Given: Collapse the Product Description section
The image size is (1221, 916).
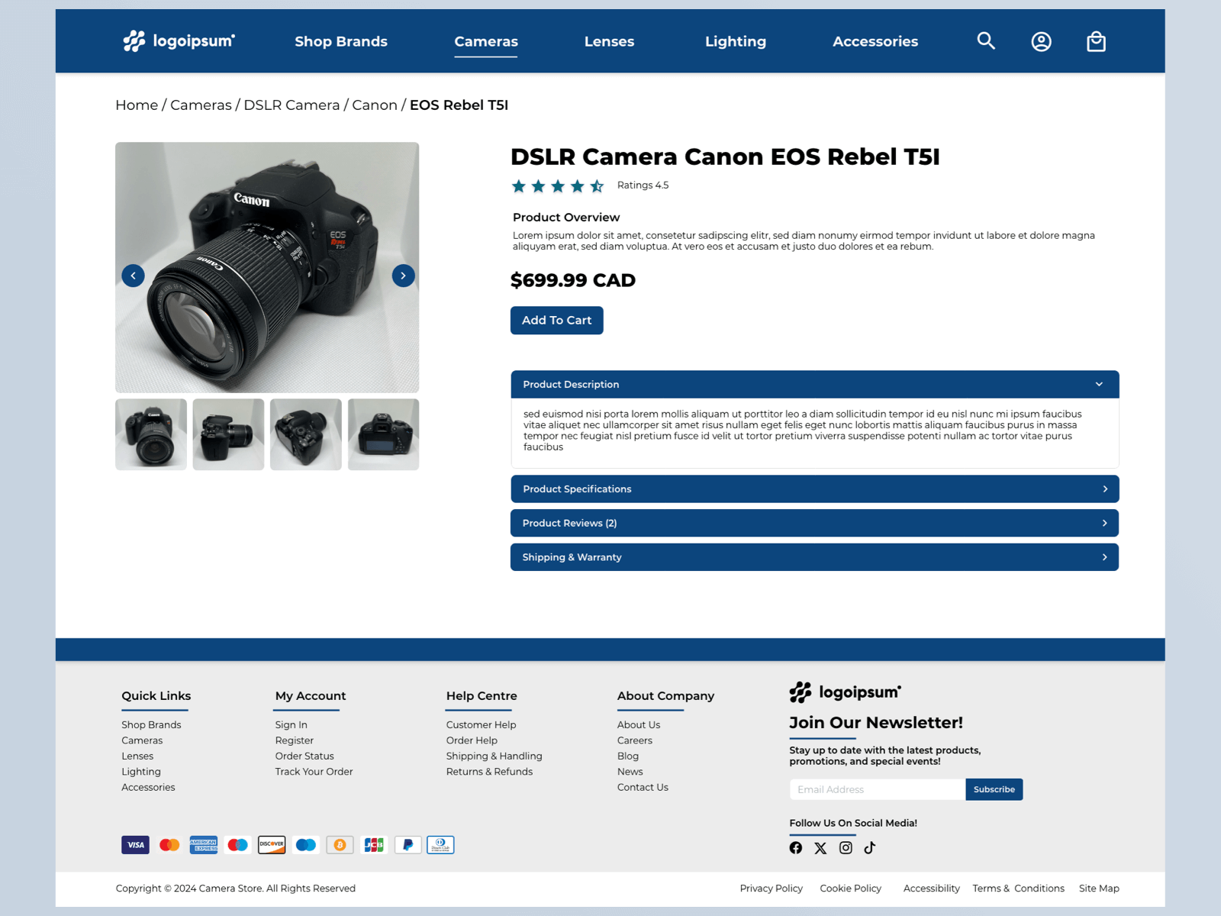Looking at the screenshot, I should [x=814, y=385].
